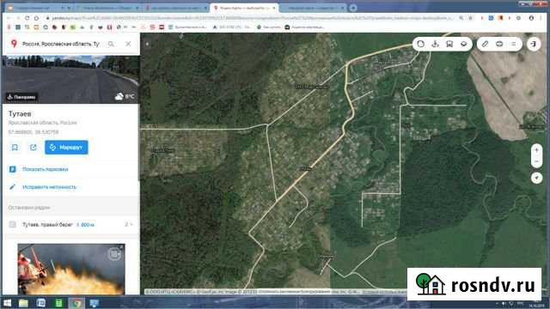Image resolution: width=550 pixels, height=309 pixels.
Task: Bookmark this page with the star icon
Action: pos(471,18)
